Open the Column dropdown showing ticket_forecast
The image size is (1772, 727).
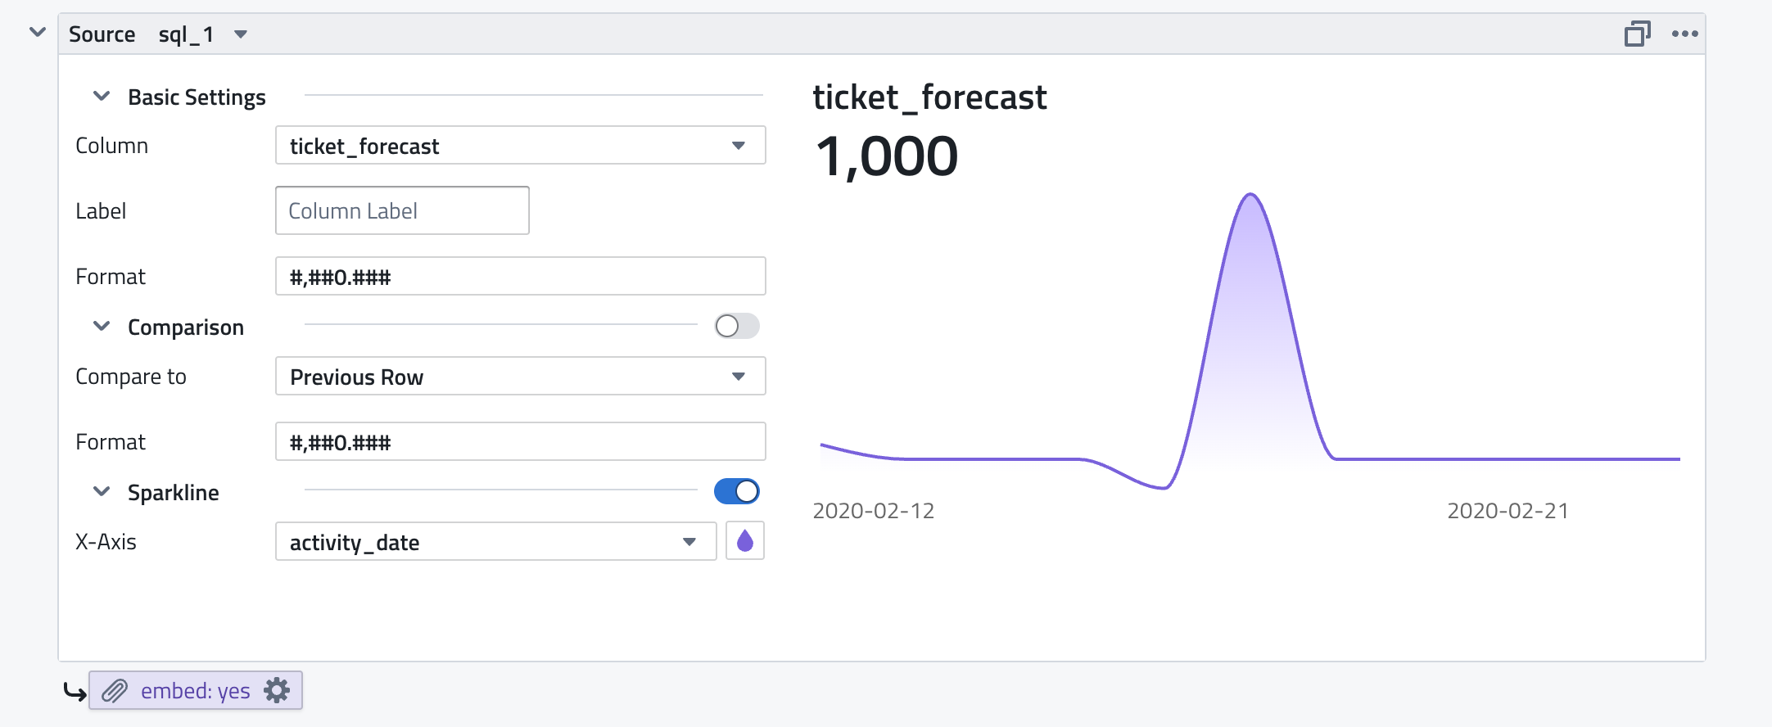click(x=520, y=146)
